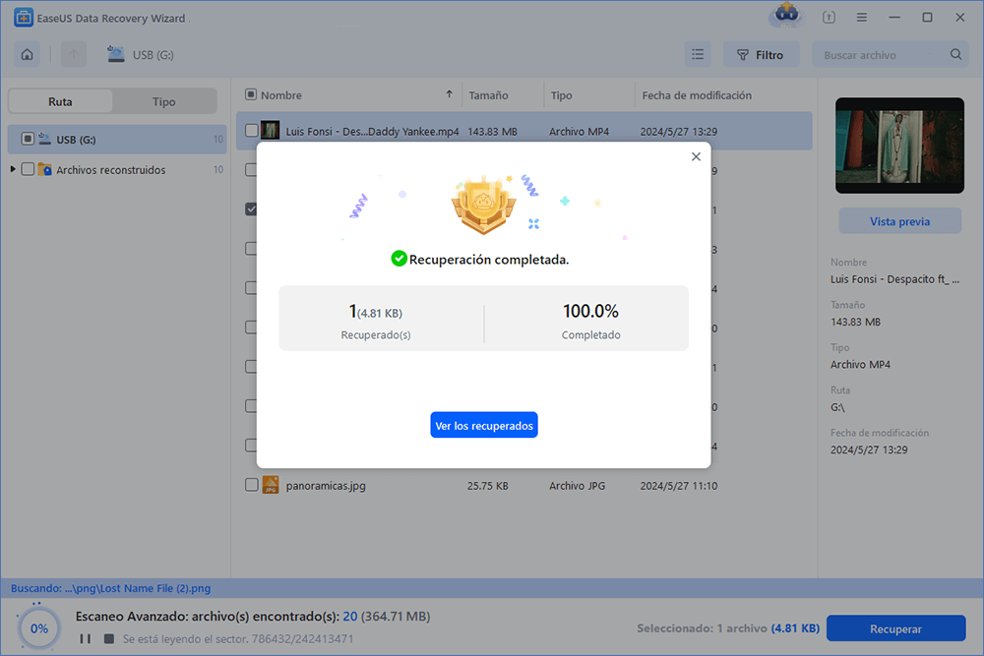
Task: Click Ver los recuperados button
Action: coord(484,425)
